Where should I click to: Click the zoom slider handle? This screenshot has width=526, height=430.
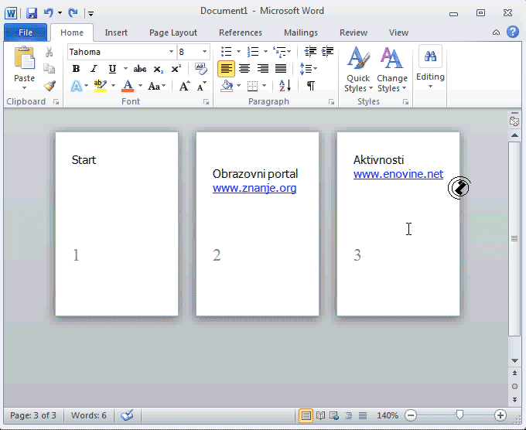[x=459, y=415]
